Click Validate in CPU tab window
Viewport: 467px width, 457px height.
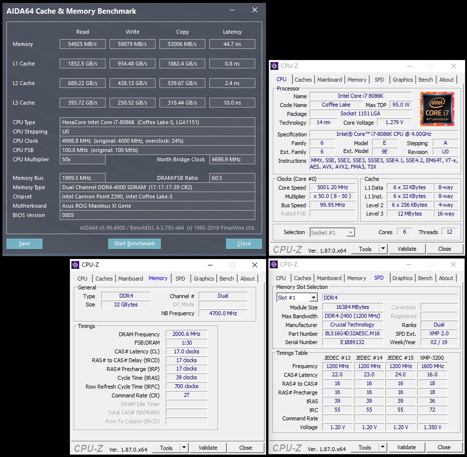[x=407, y=249]
